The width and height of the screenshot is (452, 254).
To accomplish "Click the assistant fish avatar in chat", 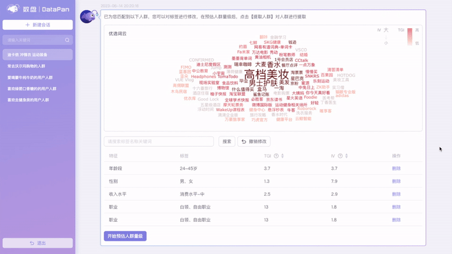I will coord(89,16).
